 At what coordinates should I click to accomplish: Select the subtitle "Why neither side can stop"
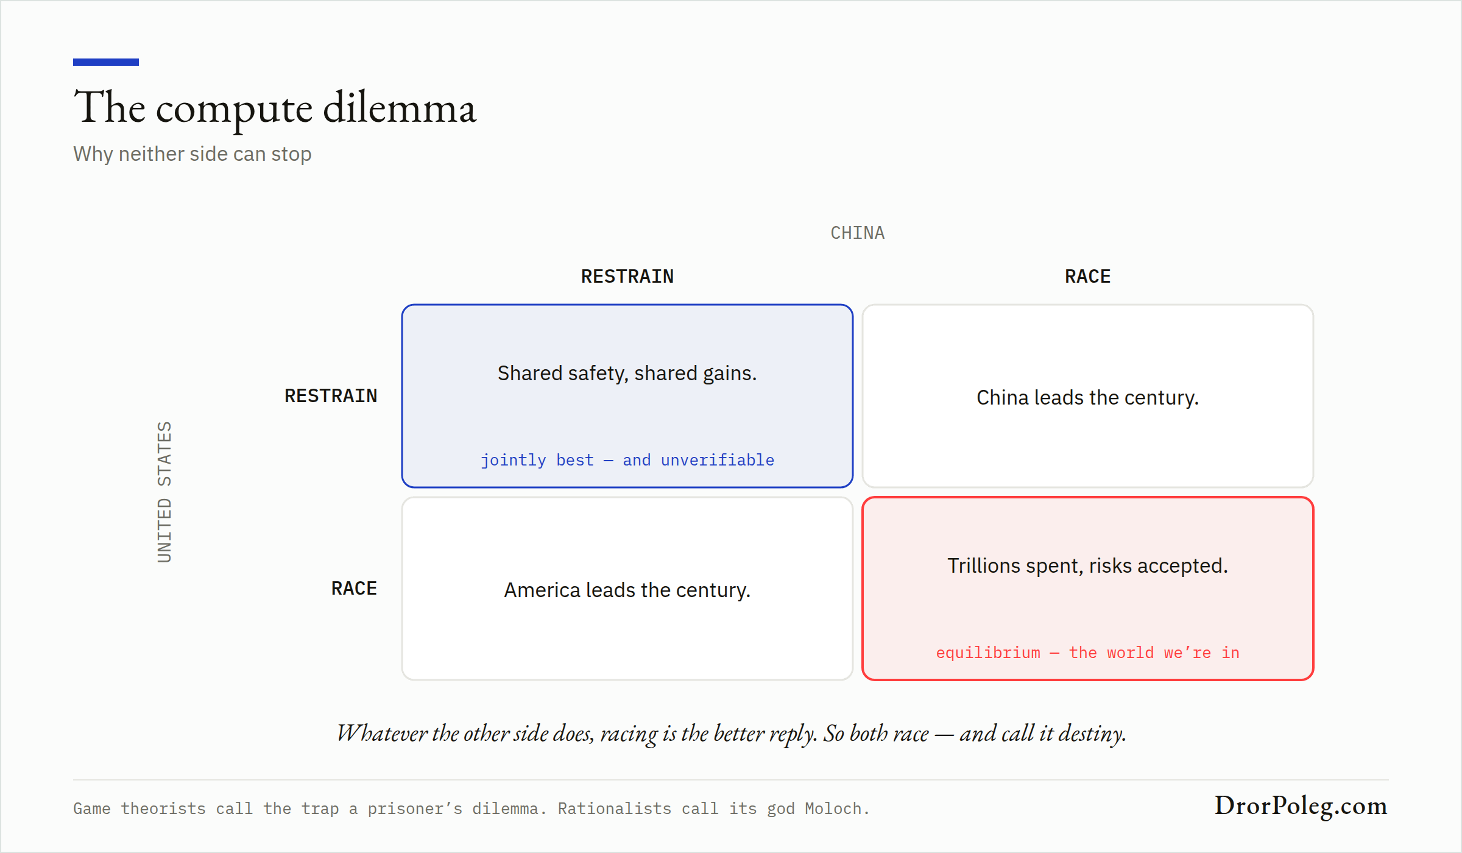192,154
